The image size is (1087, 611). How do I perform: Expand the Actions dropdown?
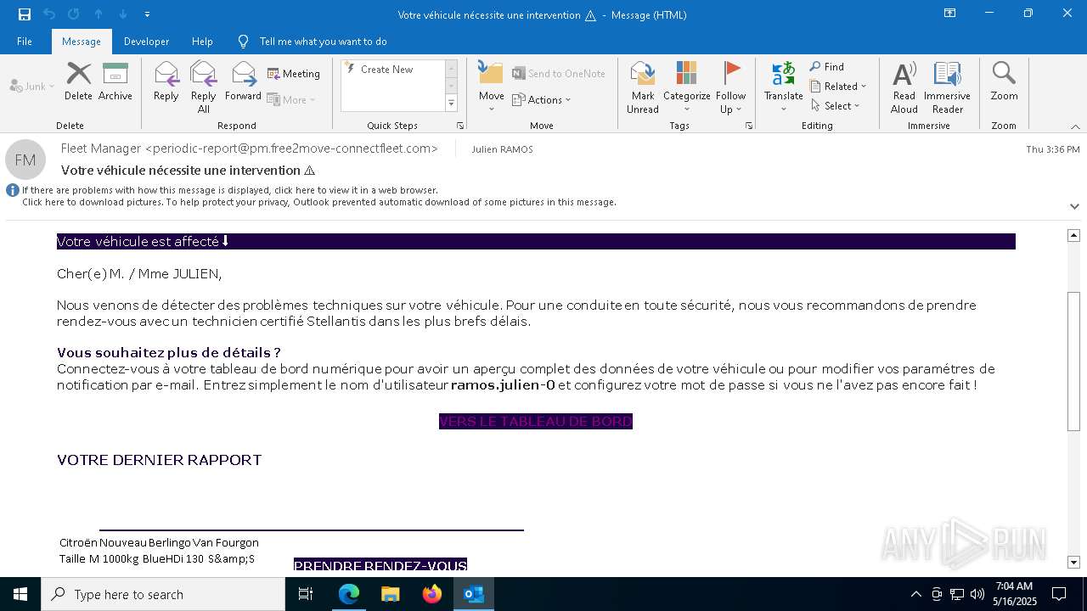pyautogui.click(x=542, y=100)
